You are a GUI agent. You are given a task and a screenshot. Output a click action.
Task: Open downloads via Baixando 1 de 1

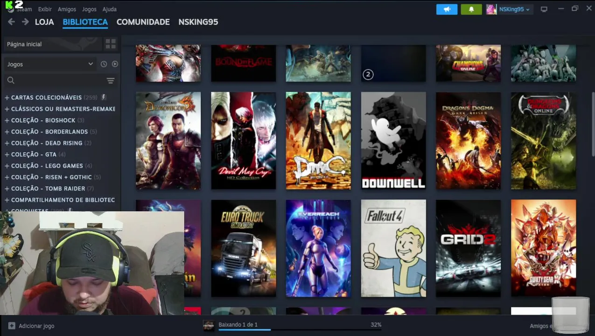click(238, 324)
